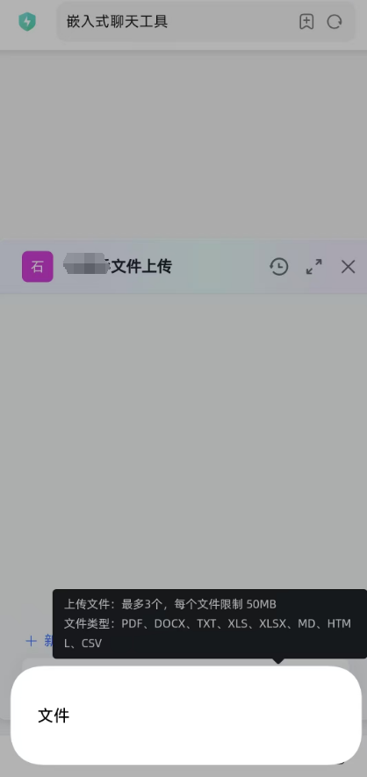Open the chat history clock icon
This screenshot has width=367, height=777.
[x=279, y=267]
